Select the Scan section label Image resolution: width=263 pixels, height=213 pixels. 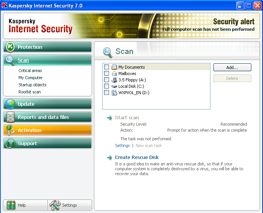pos(23,60)
